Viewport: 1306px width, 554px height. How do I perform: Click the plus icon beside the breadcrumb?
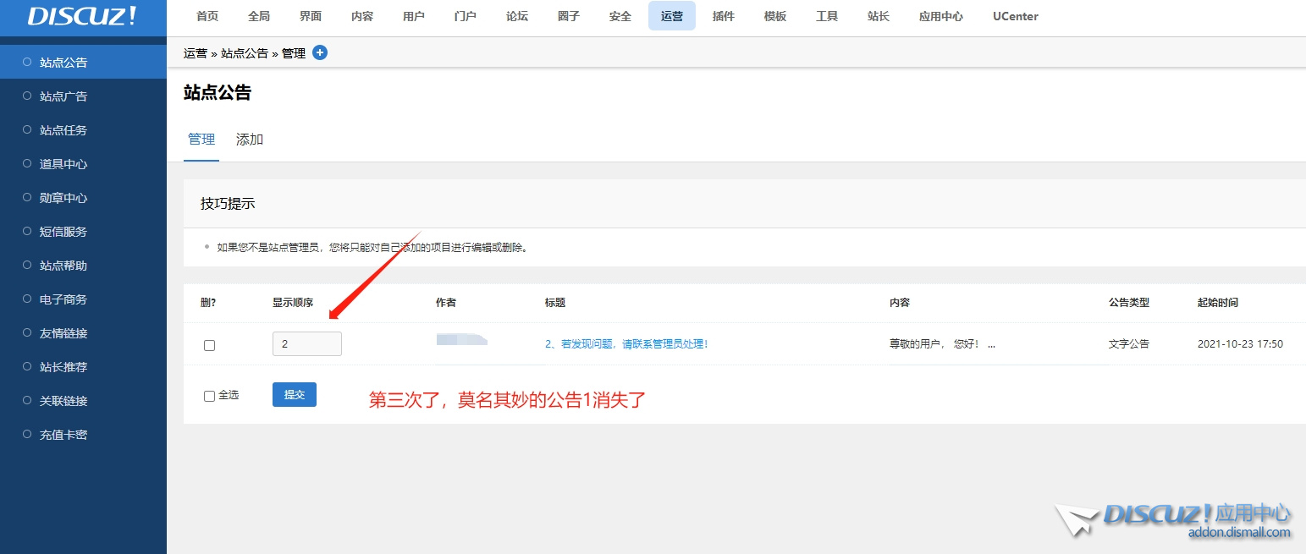320,52
